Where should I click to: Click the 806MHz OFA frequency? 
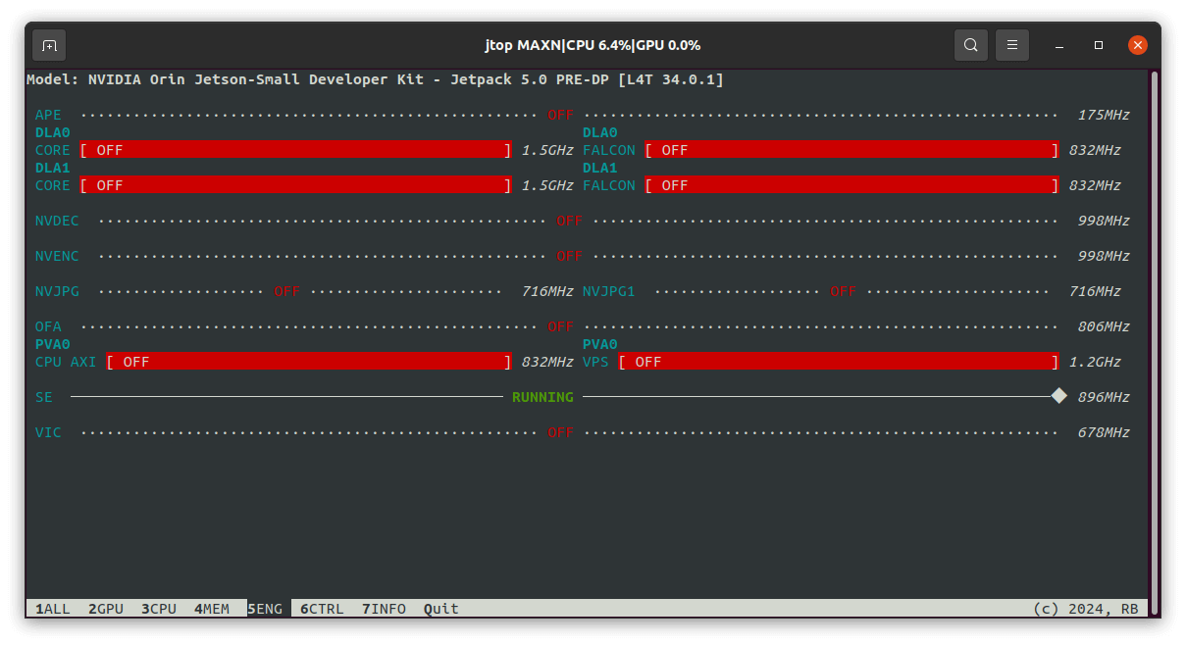(x=1104, y=326)
